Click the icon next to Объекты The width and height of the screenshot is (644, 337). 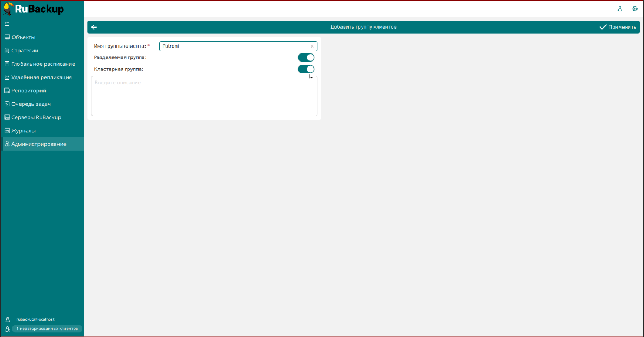coord(7,37)
